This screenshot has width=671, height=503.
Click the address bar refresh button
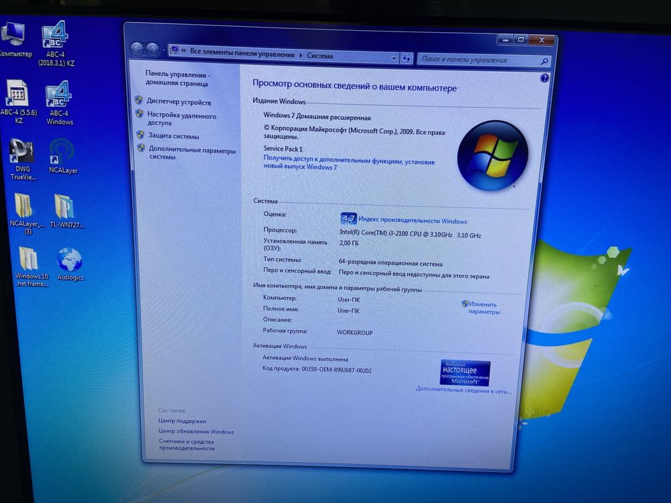pyautogui.click(x=406, y=58)
